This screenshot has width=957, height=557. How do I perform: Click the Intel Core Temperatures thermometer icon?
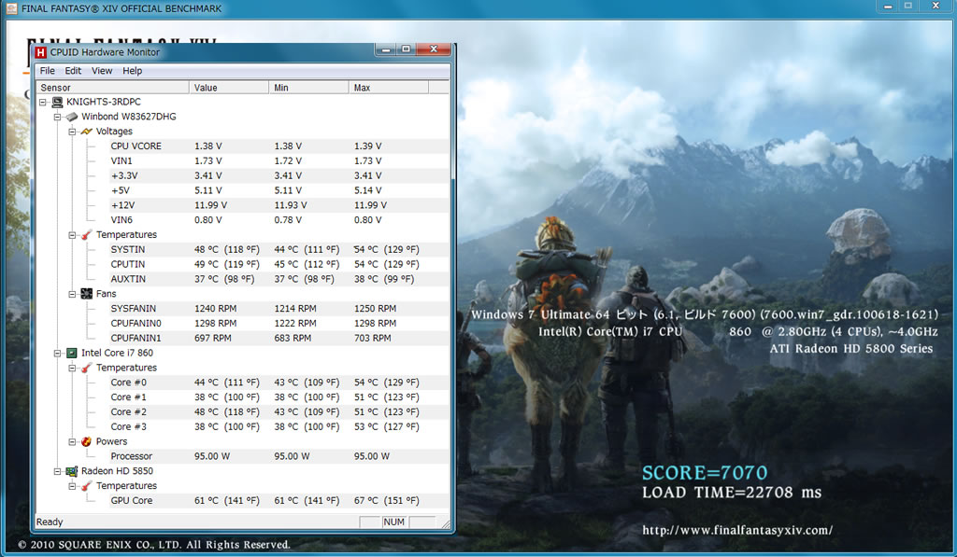point(87,368)
